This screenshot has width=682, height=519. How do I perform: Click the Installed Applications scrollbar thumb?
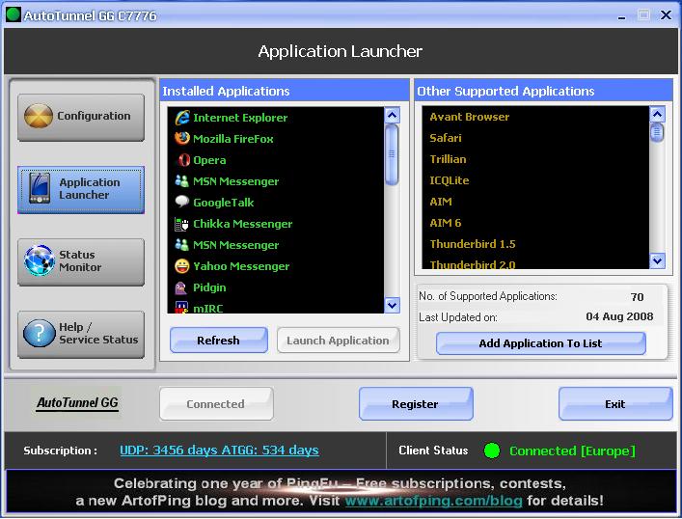(x=392, y=154)
